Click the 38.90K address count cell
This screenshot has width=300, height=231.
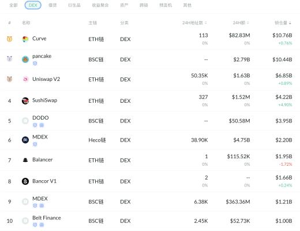click(199, 140)
